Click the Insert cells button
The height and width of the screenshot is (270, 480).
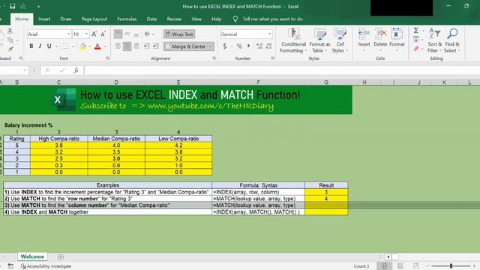(364, 40)
